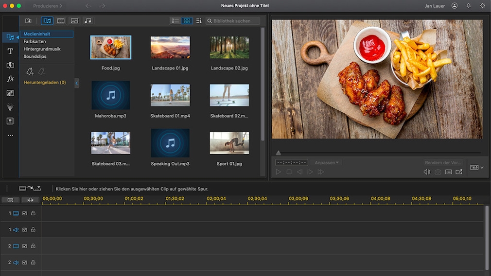This screenshot has height=276, width=491.
Task: Select the Landscape 01.jpg thumbnail
Action: click(170, 48)
